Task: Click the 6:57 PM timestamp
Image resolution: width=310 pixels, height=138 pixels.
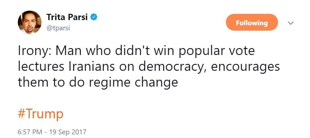Action: [30, 132]
